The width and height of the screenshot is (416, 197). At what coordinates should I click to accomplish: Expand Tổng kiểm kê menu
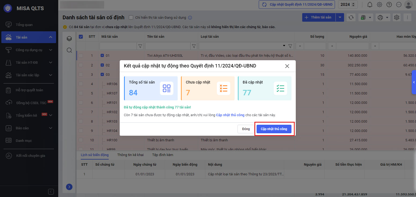(x=50, y=115)
